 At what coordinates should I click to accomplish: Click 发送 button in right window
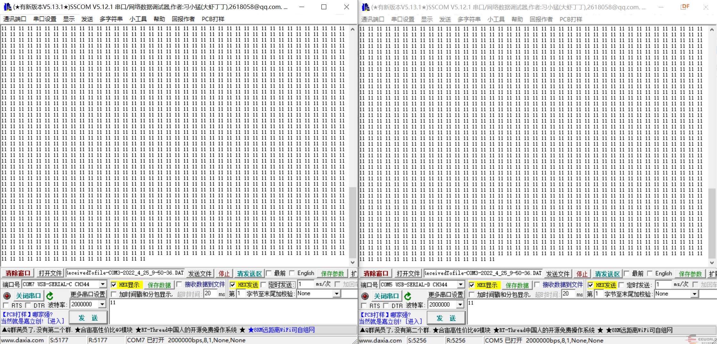(x=446, y=318)
